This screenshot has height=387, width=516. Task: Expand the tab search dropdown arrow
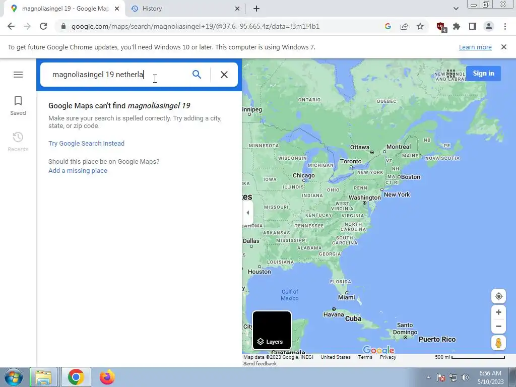pyautogui.click(x=456, y=9)
